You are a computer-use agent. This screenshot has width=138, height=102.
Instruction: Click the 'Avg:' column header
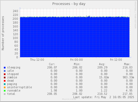pos(102,64)
